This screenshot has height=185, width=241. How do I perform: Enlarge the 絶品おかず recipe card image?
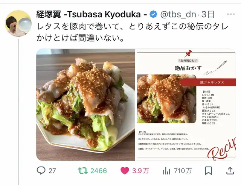click(x=186, y=105)
